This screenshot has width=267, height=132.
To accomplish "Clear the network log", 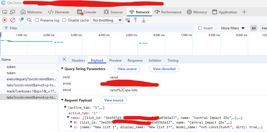I will 13,20.
